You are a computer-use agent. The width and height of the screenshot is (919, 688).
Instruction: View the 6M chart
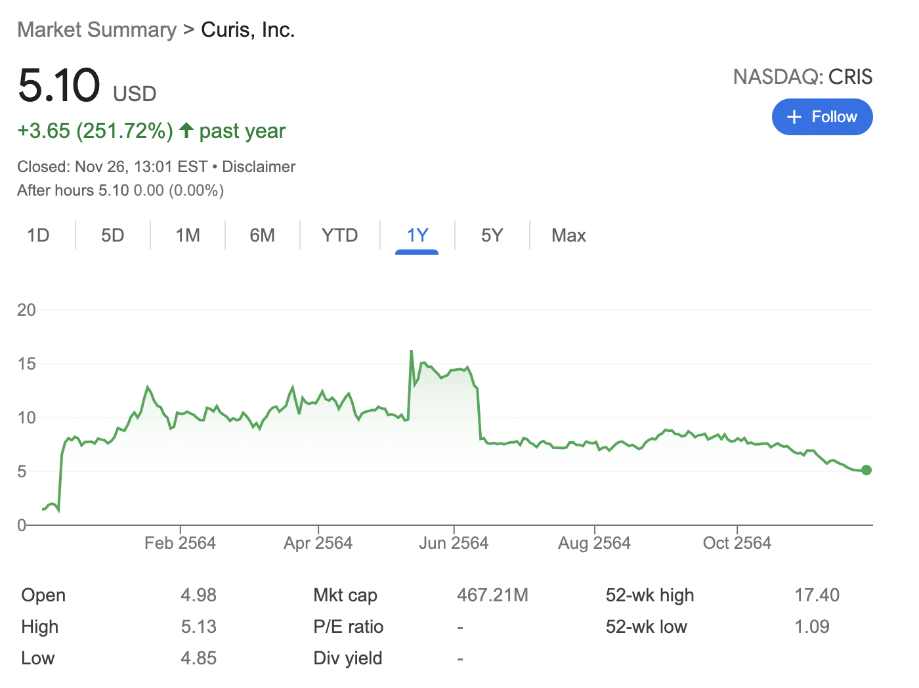[262, 235]
